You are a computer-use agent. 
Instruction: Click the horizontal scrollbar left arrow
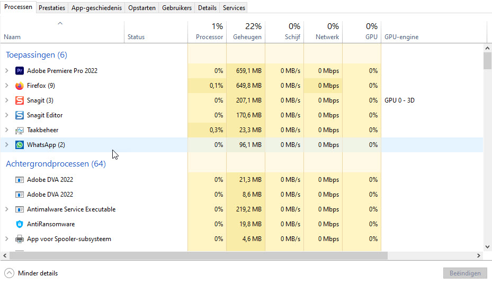(x=5, y=256)
